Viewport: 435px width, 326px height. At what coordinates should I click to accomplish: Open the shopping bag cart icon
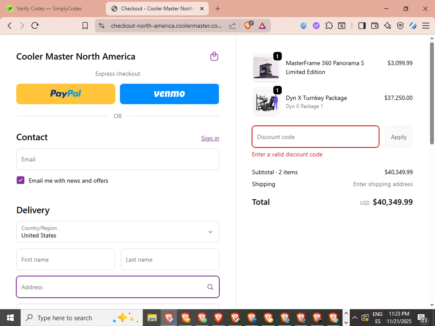pos(214,56)
